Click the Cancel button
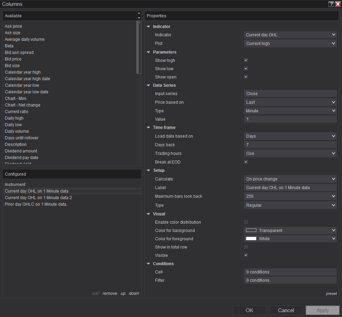The height and width of the screenshot is (317, 342). point(286,310)
